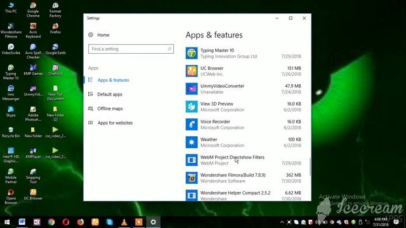Go to Home in Settings
The width and height of the screenshot is (406, 228).
tap(103, 35)
